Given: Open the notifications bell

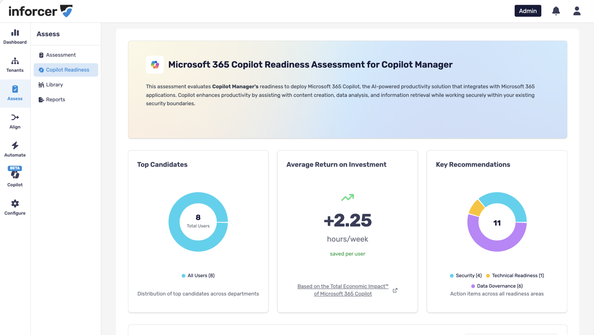Looking at the screenshot, I should click(x=556, y=11).
